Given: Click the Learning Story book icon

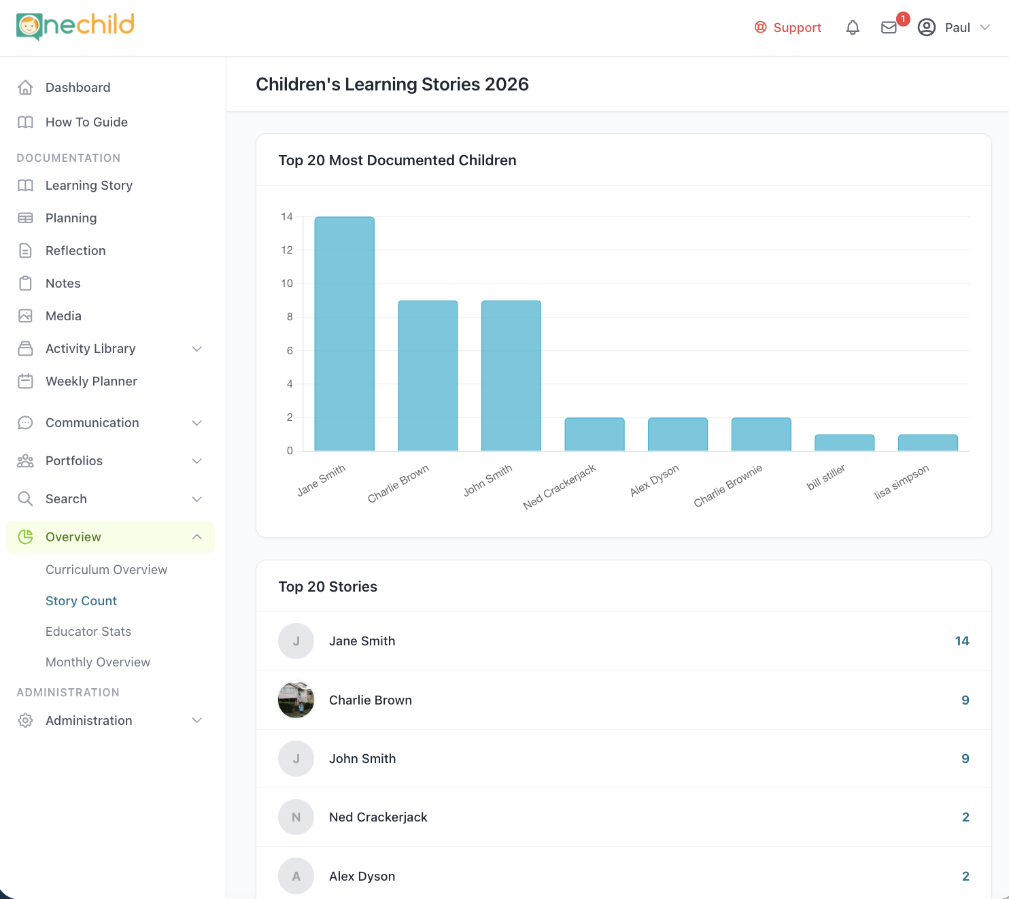Looking at the screenshot, I should [25, 186].
